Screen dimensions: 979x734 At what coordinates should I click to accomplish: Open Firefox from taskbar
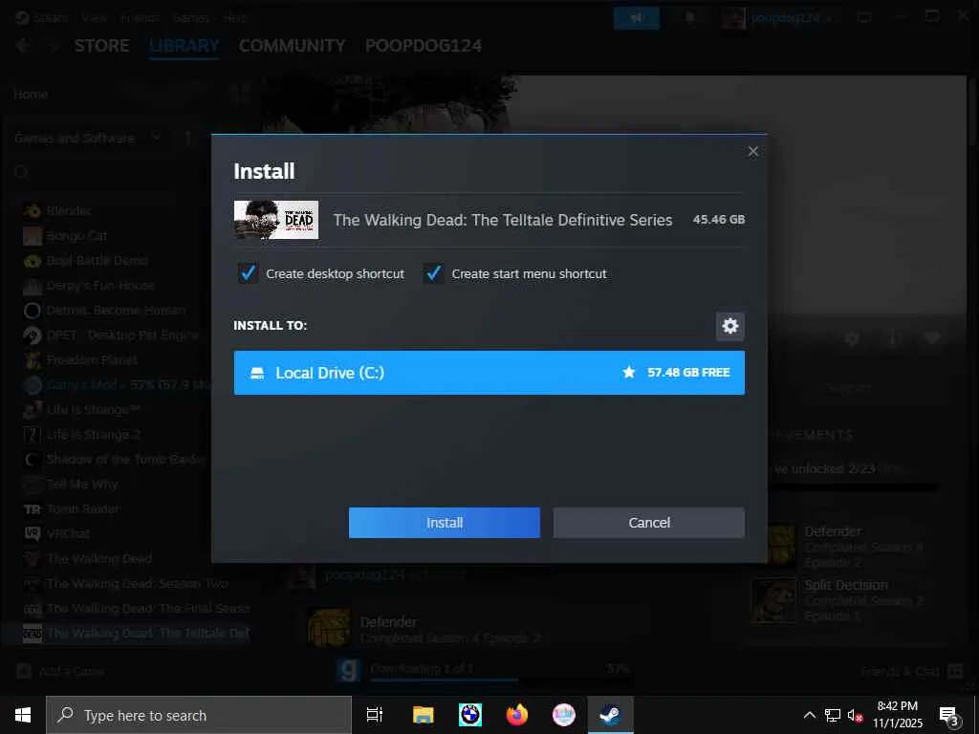click(x=517, y=715)
